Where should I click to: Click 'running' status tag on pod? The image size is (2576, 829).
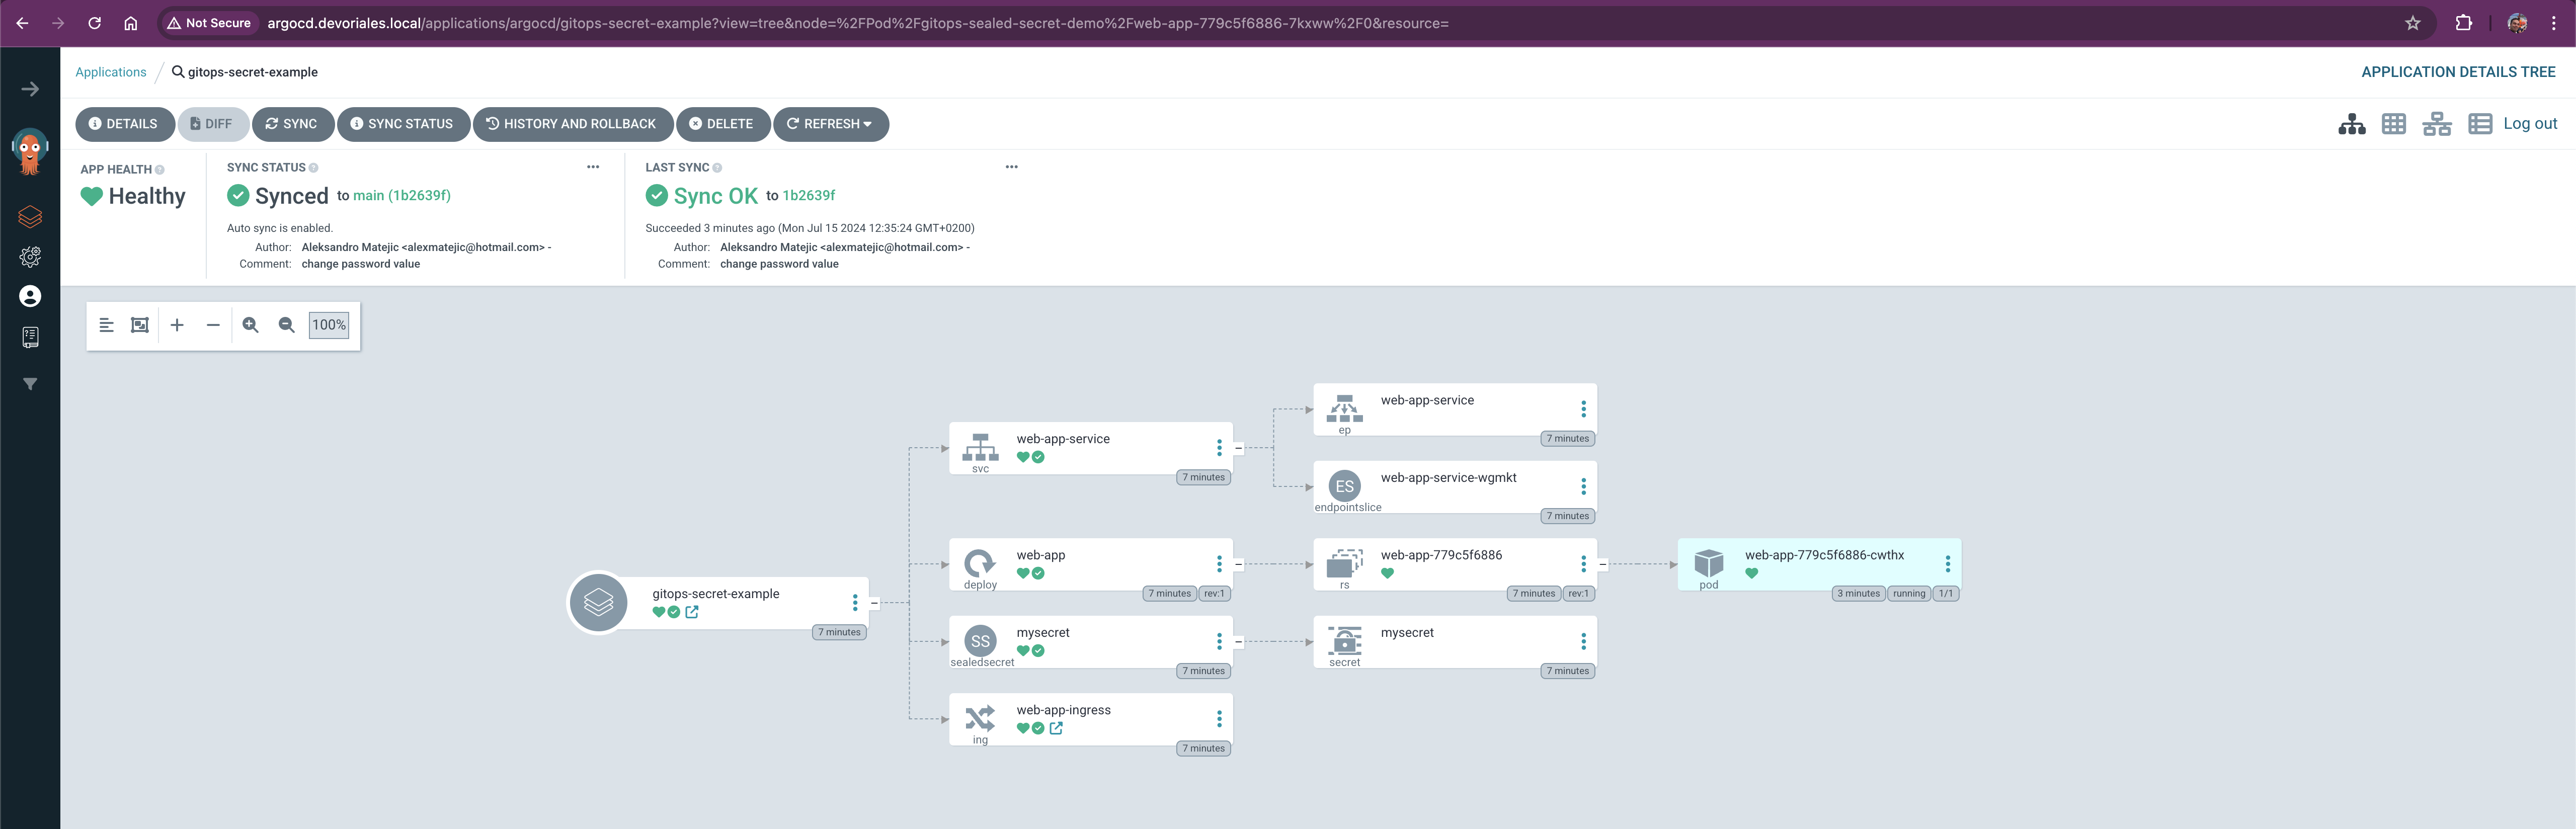[1908, 593]
